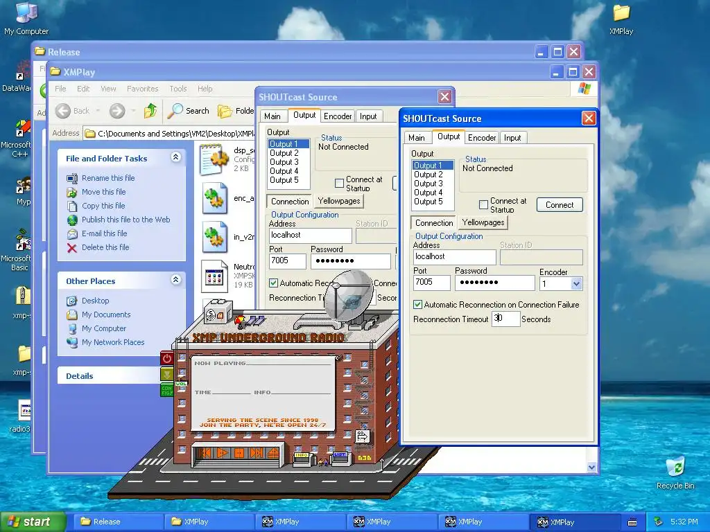Click the Back arrow in Explorer toolbar
The width and height of the screenshot is (710, 532).
tap(63, 111)
